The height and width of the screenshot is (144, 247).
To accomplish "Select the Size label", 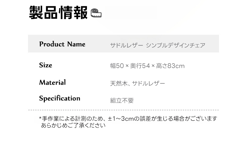I will [x=46, y=65].
